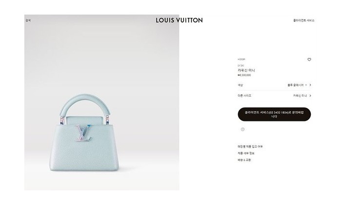The height and width of the screenshot is (205, 341).
Task: Open 매장별 제품 입고 여부 store availability
Action: click(250, 147)
